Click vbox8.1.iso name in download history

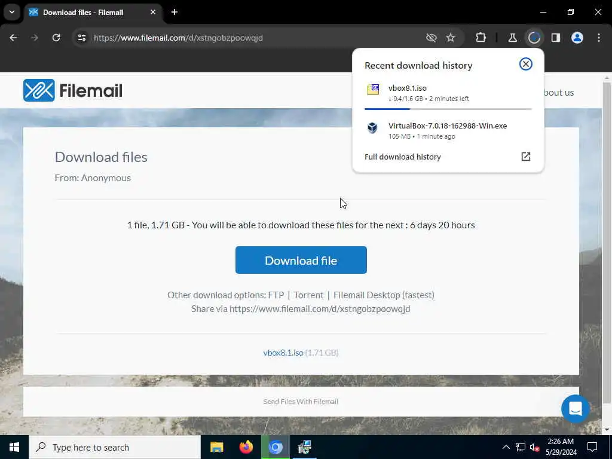click(408, 88)
